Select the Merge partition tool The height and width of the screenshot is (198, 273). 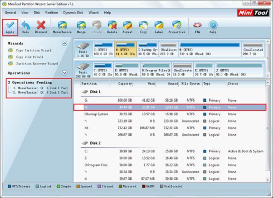tap(81, 28)
